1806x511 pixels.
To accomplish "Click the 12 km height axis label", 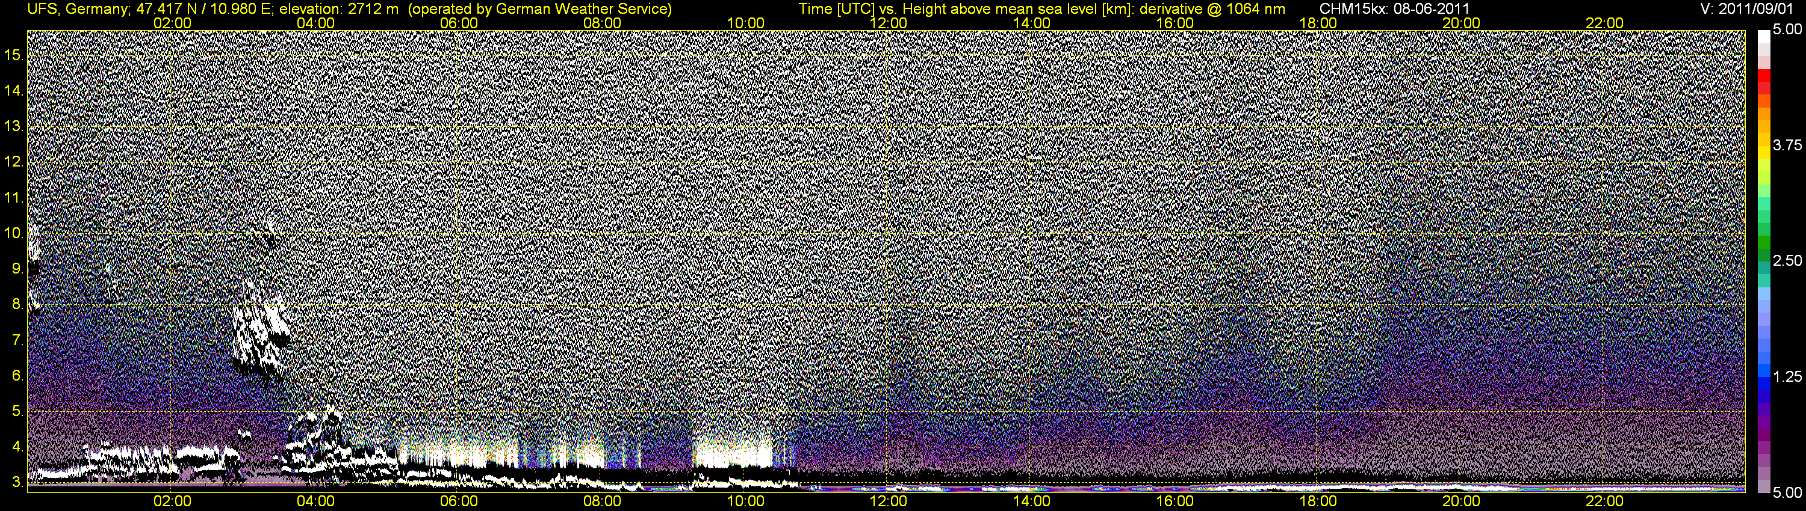I will [14, 162].
